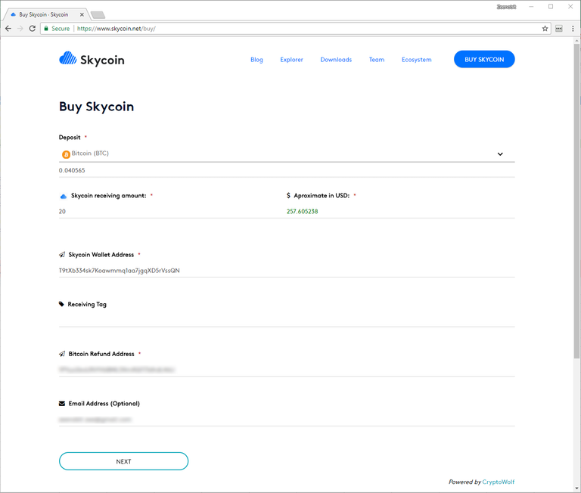Screen dimensions: 581x493
Task: Click the envelope icon beside Email Address
Action: [x=62, y=404]
